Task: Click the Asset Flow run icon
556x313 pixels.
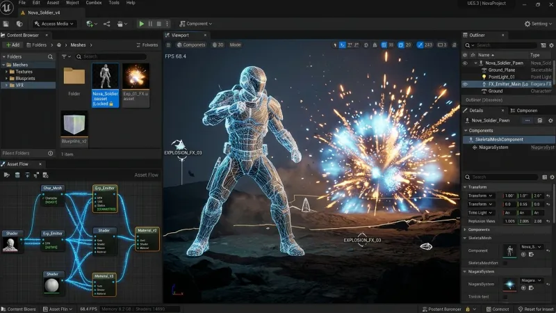Action: (7, 175)
